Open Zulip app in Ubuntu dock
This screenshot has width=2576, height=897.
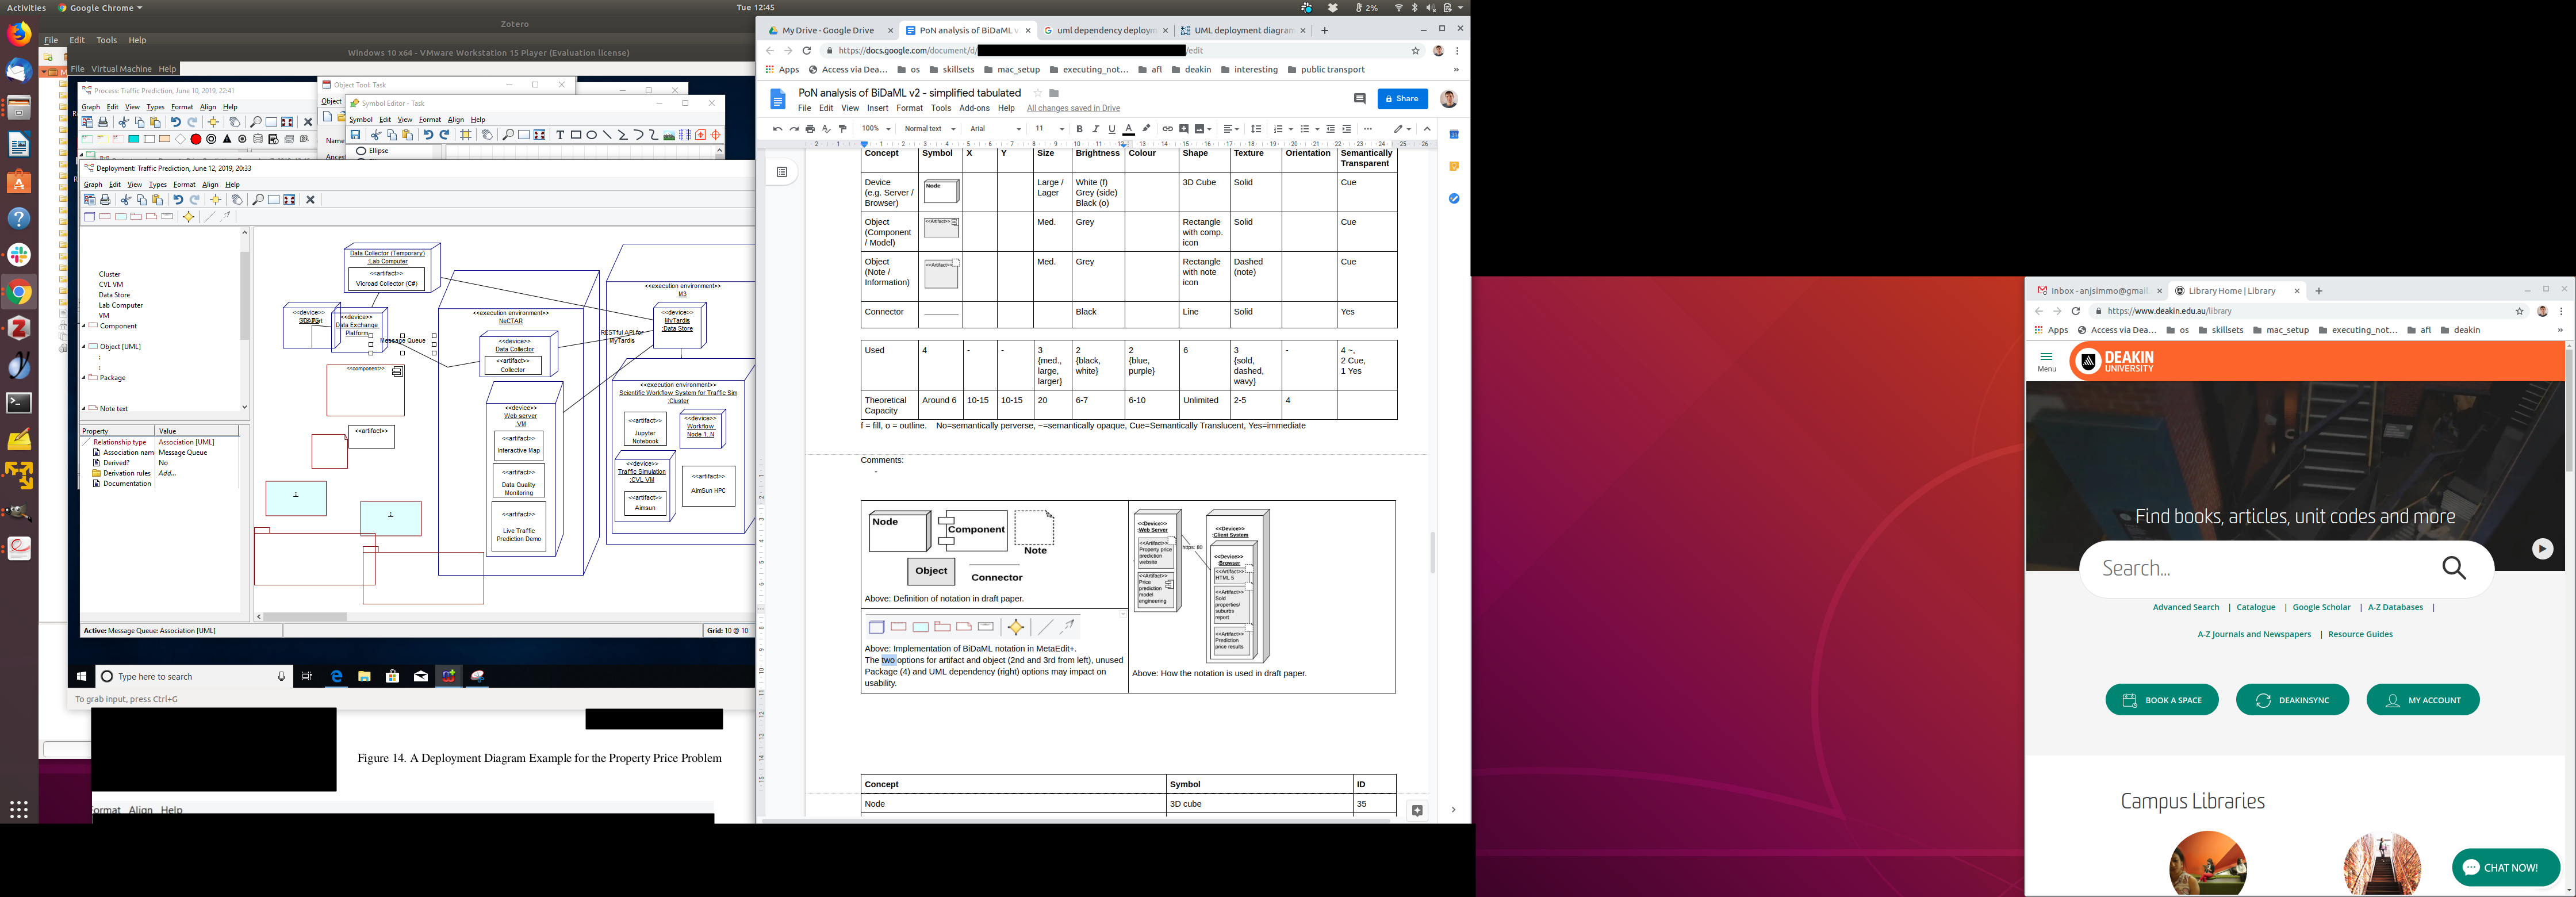[x=19, y=328]
